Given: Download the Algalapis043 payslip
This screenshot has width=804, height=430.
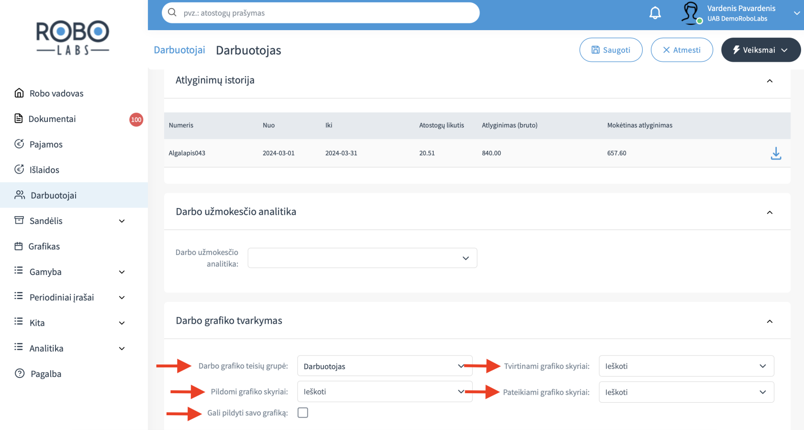Looking at the screenshot, I should (x=776, y=154).
